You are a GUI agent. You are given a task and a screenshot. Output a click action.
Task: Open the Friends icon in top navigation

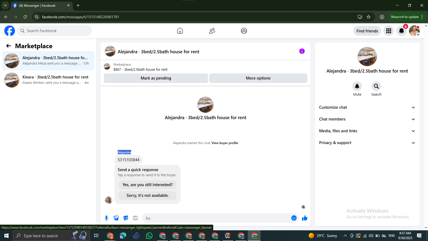click(x=212, y=31)
